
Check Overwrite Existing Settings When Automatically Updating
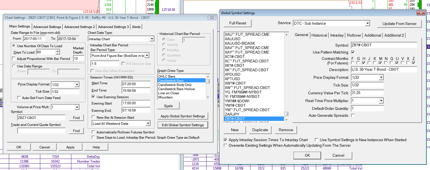[226, 146]
